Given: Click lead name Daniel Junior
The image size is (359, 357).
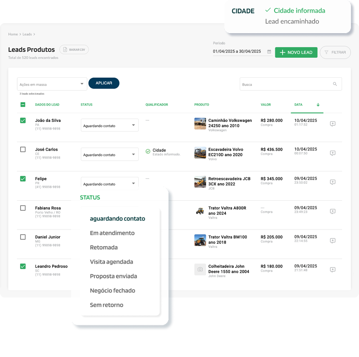Looking at the screenshot, I should 48,237.
